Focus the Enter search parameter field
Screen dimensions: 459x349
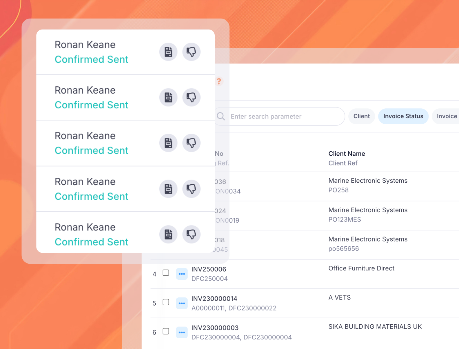pos(280,116)
